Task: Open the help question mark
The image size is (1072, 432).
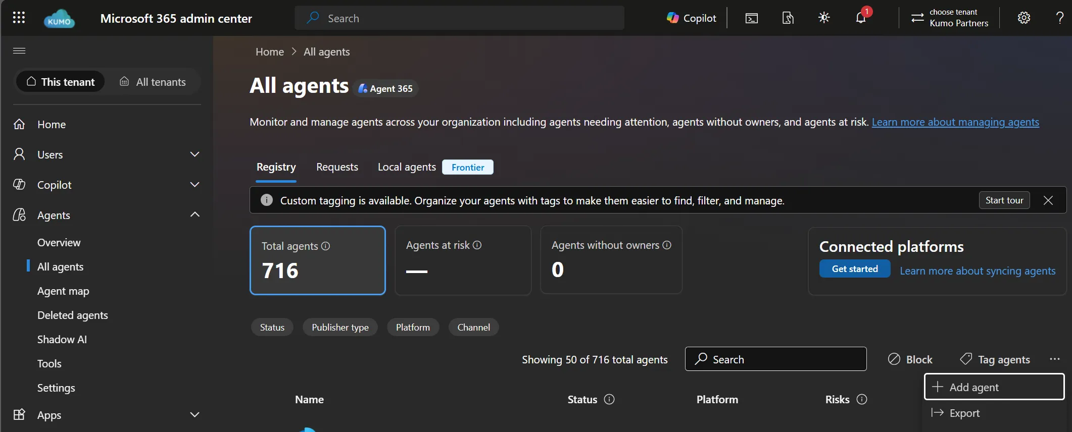Action: click(x=1059, y=18)
